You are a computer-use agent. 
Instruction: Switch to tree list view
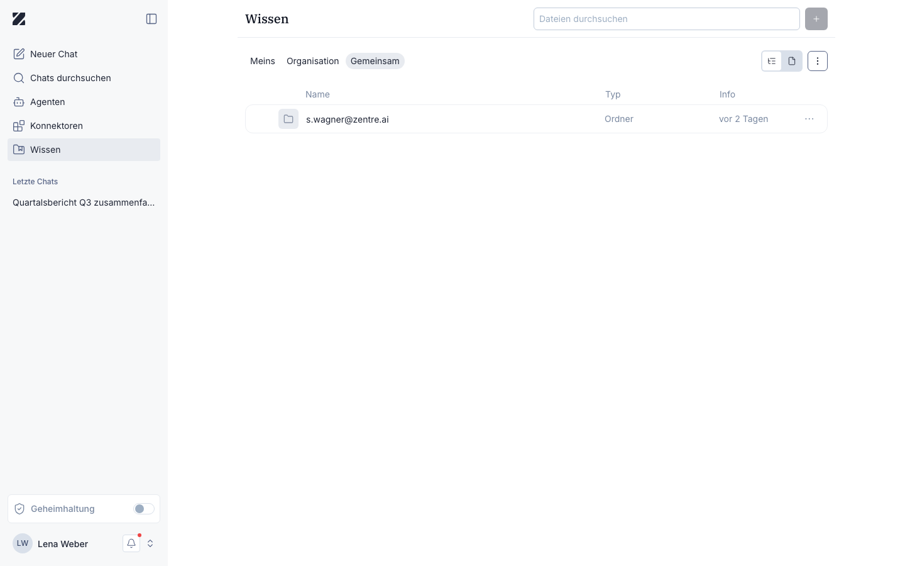point(772,61)
